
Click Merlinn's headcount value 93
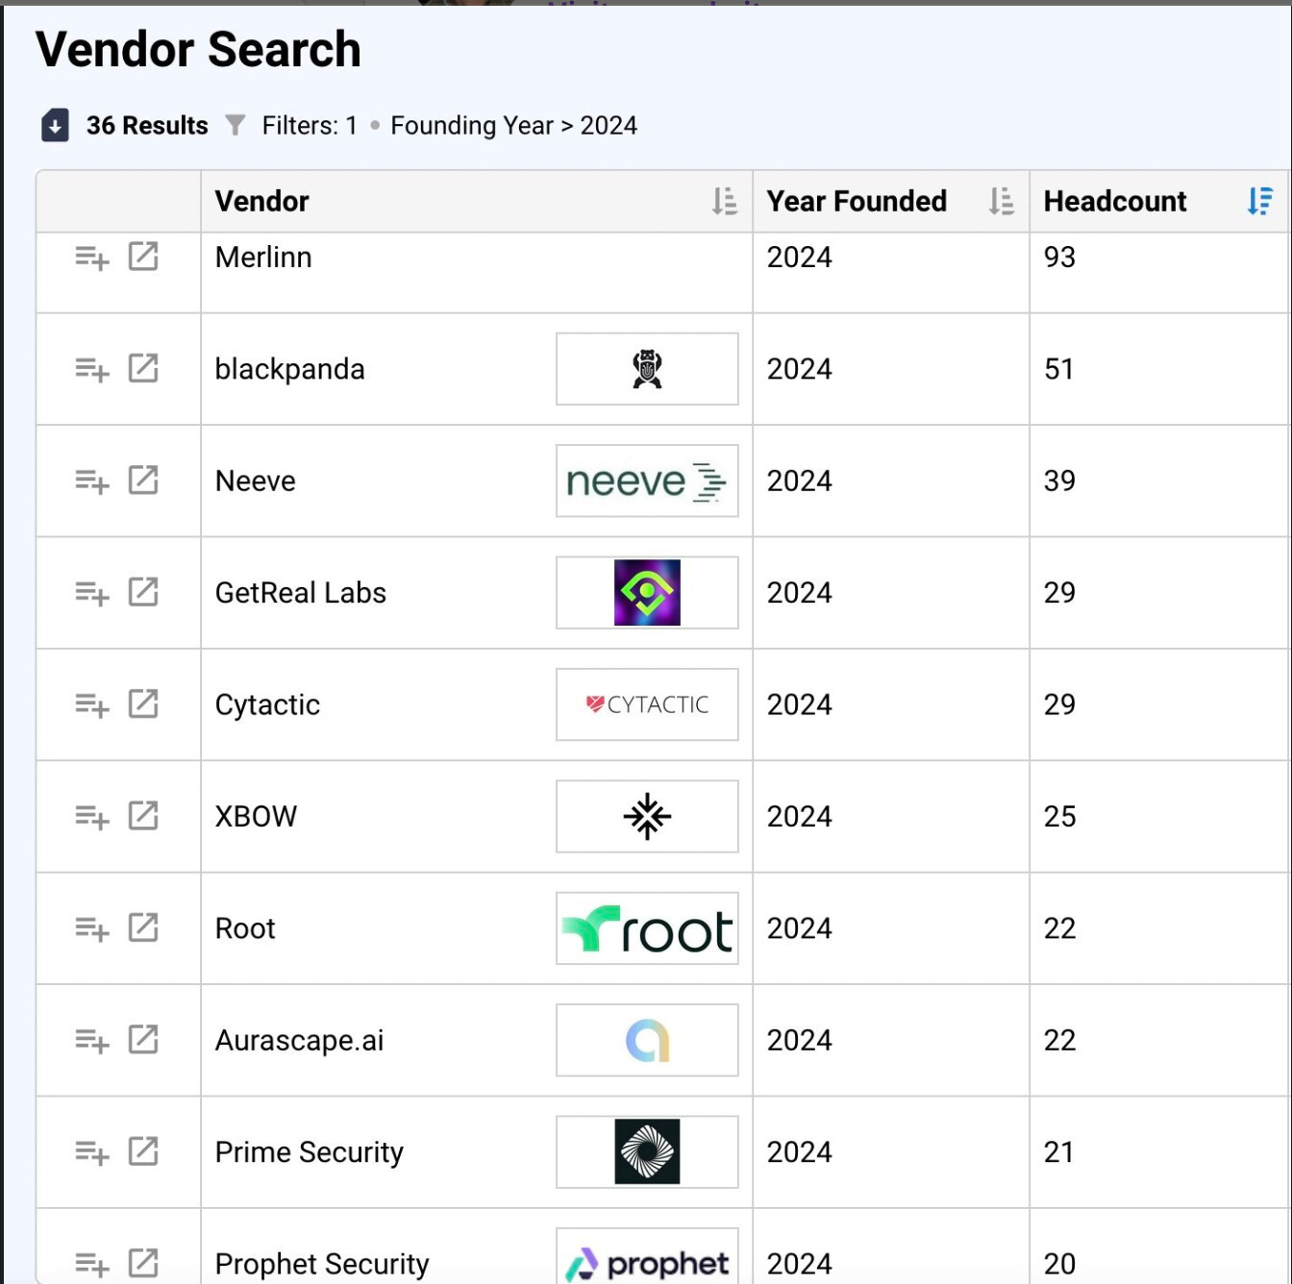pyautogui.click(x=1059, y=258)
